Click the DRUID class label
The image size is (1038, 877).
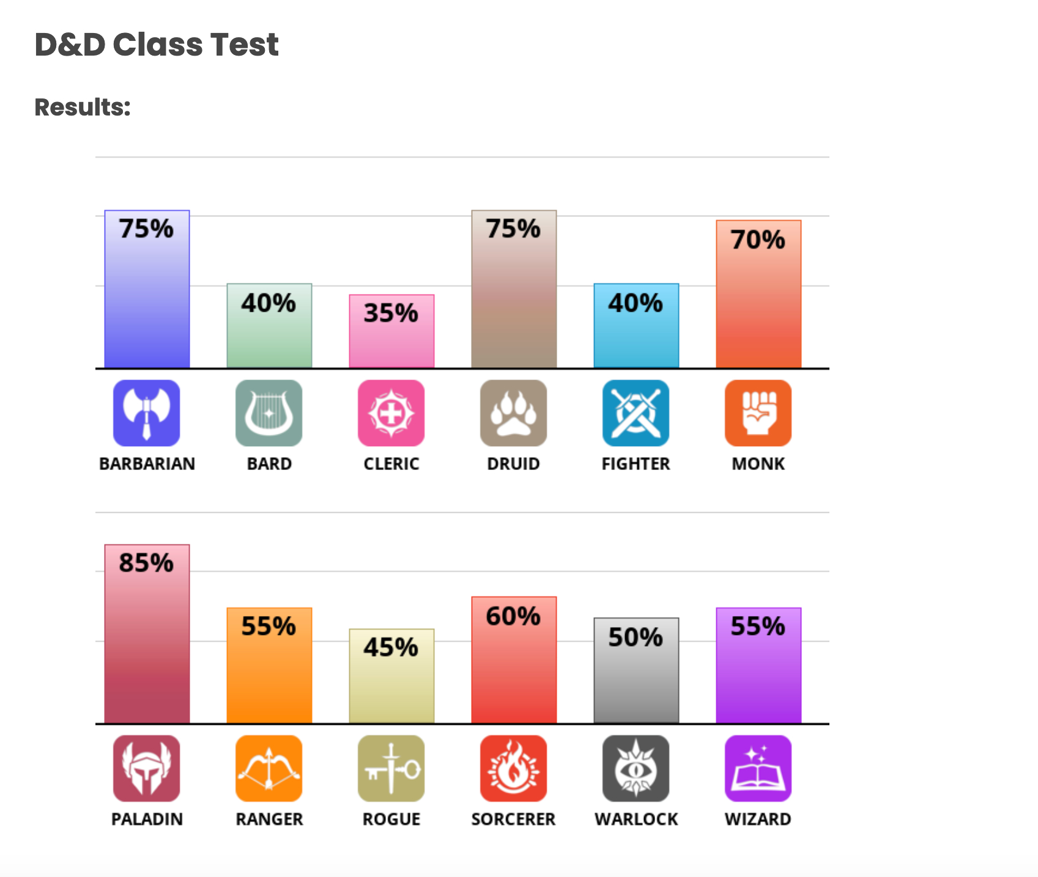pyautogui.click(x=514, y=464)
